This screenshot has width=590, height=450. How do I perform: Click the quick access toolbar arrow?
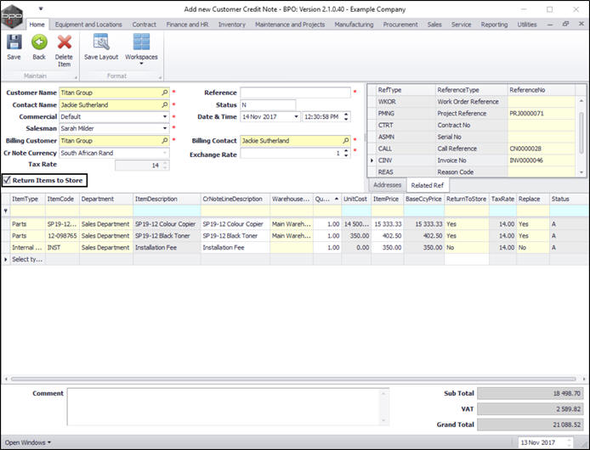click(41, 8)
